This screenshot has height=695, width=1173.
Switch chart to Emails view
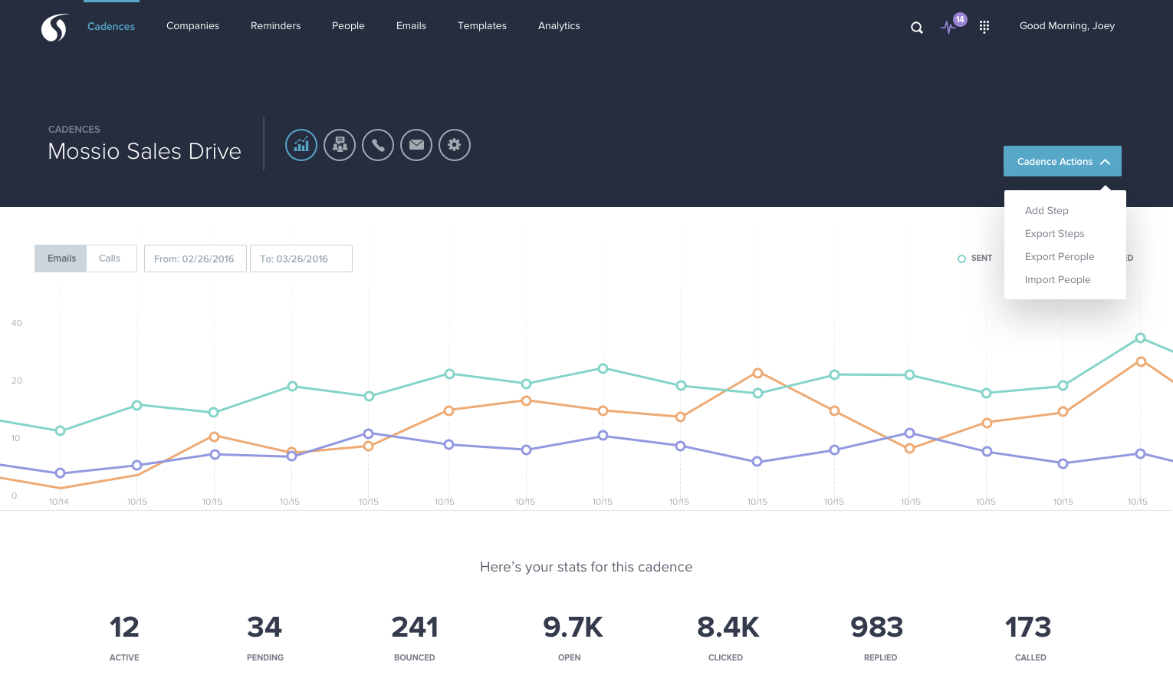point(61,259)
